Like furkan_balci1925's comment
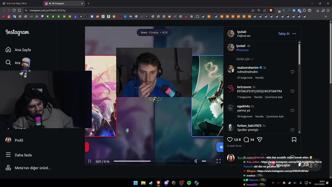The width and height of the screenshot is (332, 187). pyautogui.click(x=292, y=130)
